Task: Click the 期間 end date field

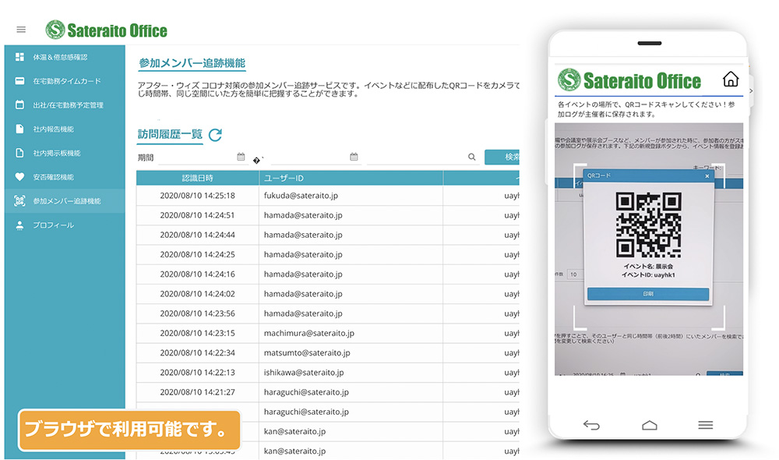Action: (315, 157)
